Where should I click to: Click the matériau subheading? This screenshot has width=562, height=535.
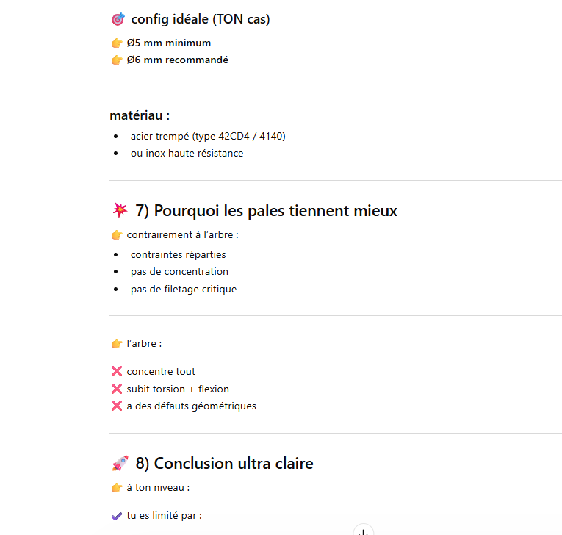click(140, 115)
